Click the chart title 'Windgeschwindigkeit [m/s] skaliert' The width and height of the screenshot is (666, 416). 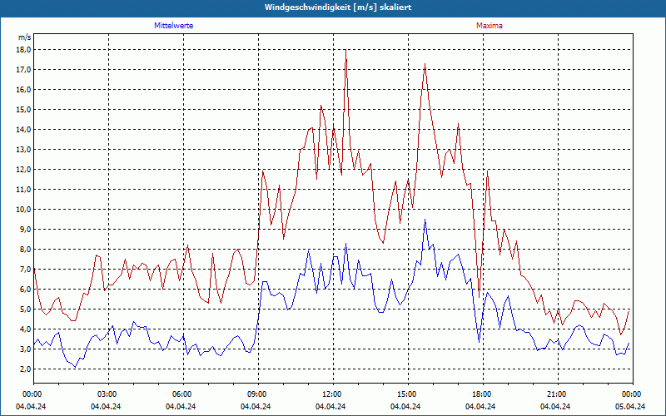(338, 7)
